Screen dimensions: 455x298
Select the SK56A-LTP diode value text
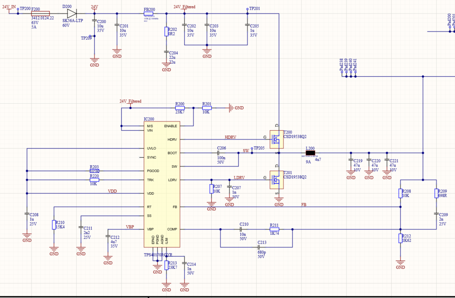(73, 21)
